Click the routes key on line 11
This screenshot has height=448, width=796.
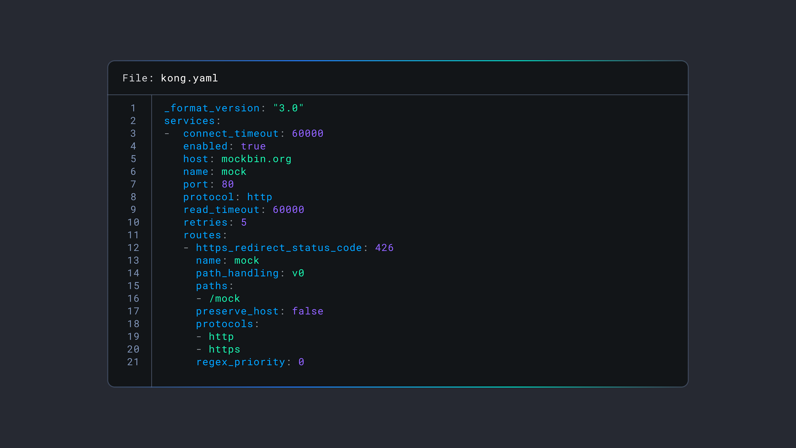pyautogui.click(x=202, y=235)
